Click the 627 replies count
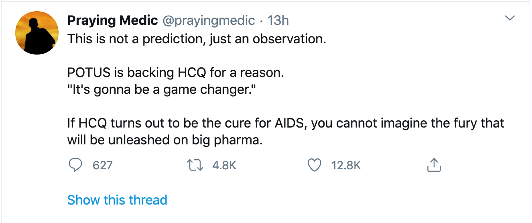 click(x=103, y=165)
